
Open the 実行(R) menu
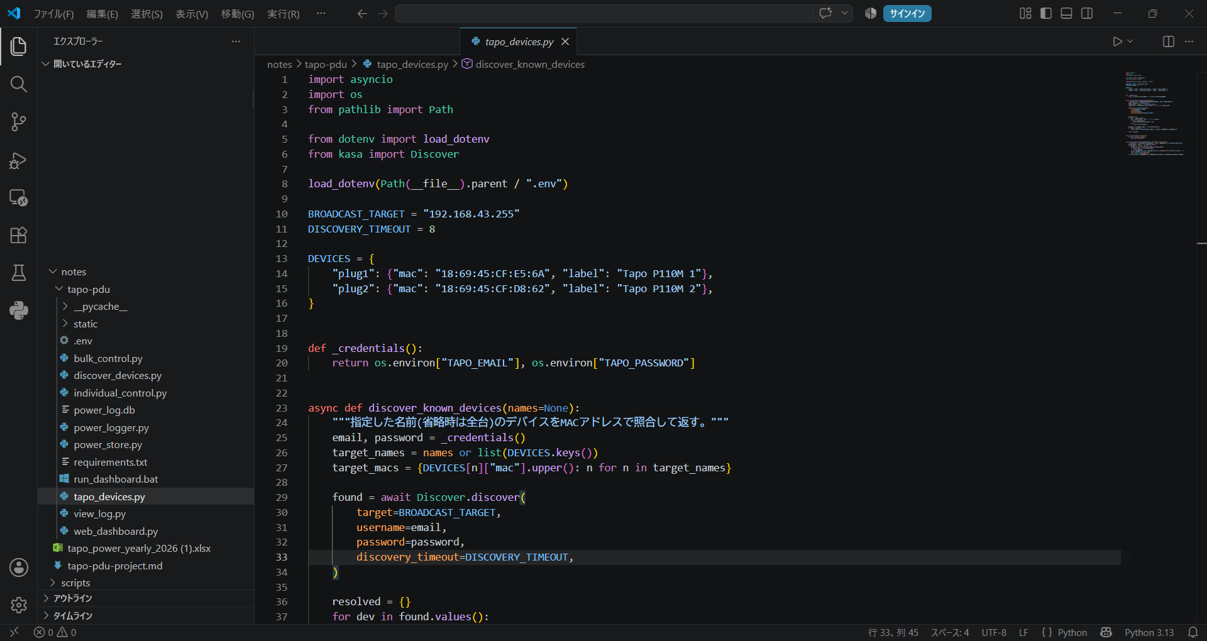(284, 14)
